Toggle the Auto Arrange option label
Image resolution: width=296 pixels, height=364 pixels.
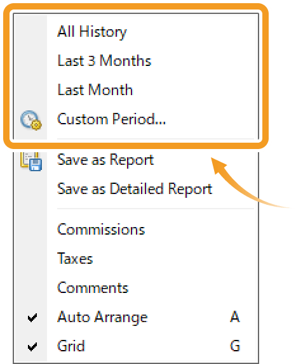[102, 317]
